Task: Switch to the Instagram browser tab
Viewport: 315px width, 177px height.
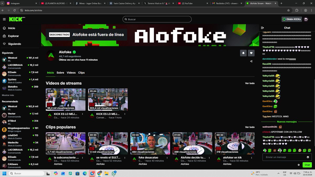Action: 22,3
